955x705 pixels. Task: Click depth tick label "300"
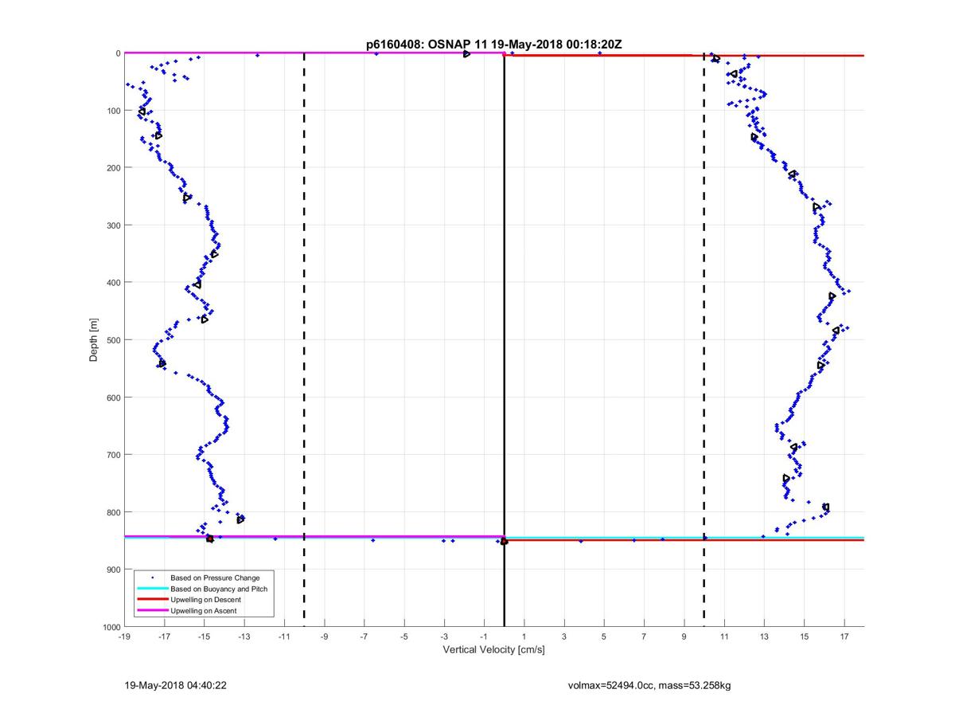tap(114, 225)
